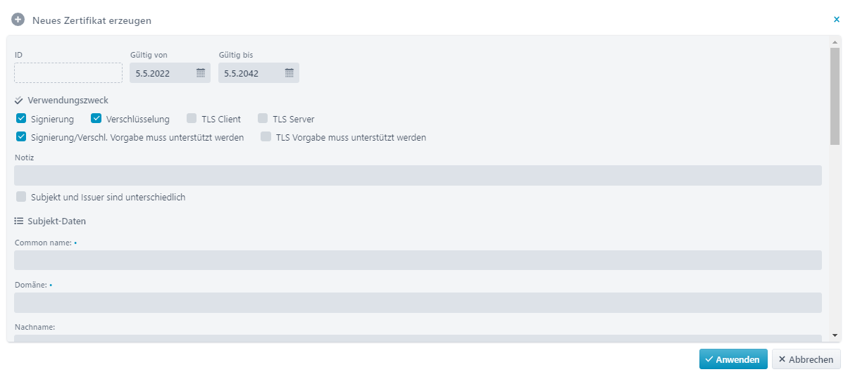Image resolution: width=848 pixels, height=379 pixels.
Task: Click the vertical scrollbar thumb
Action: [x=835, y=96]
